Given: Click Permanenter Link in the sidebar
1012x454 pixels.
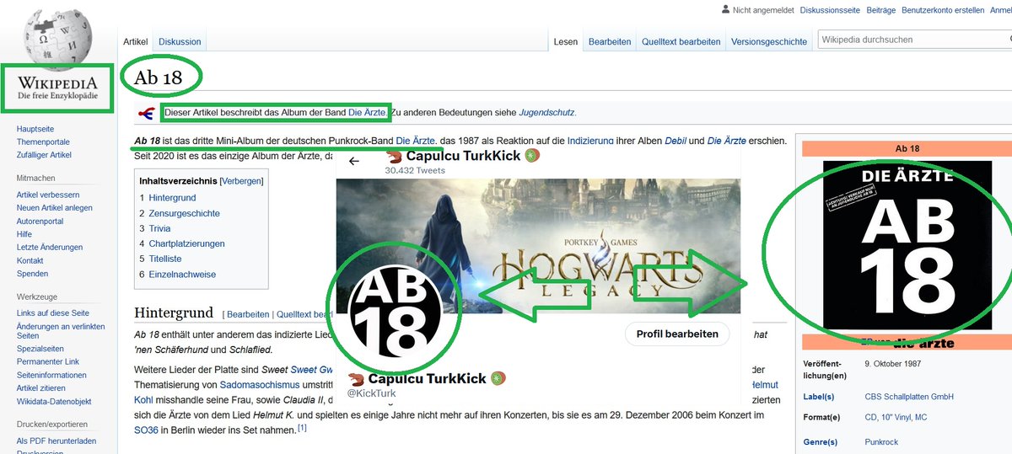Looking at the screenshot, I should pyautogui.click(x=49, y=361).
